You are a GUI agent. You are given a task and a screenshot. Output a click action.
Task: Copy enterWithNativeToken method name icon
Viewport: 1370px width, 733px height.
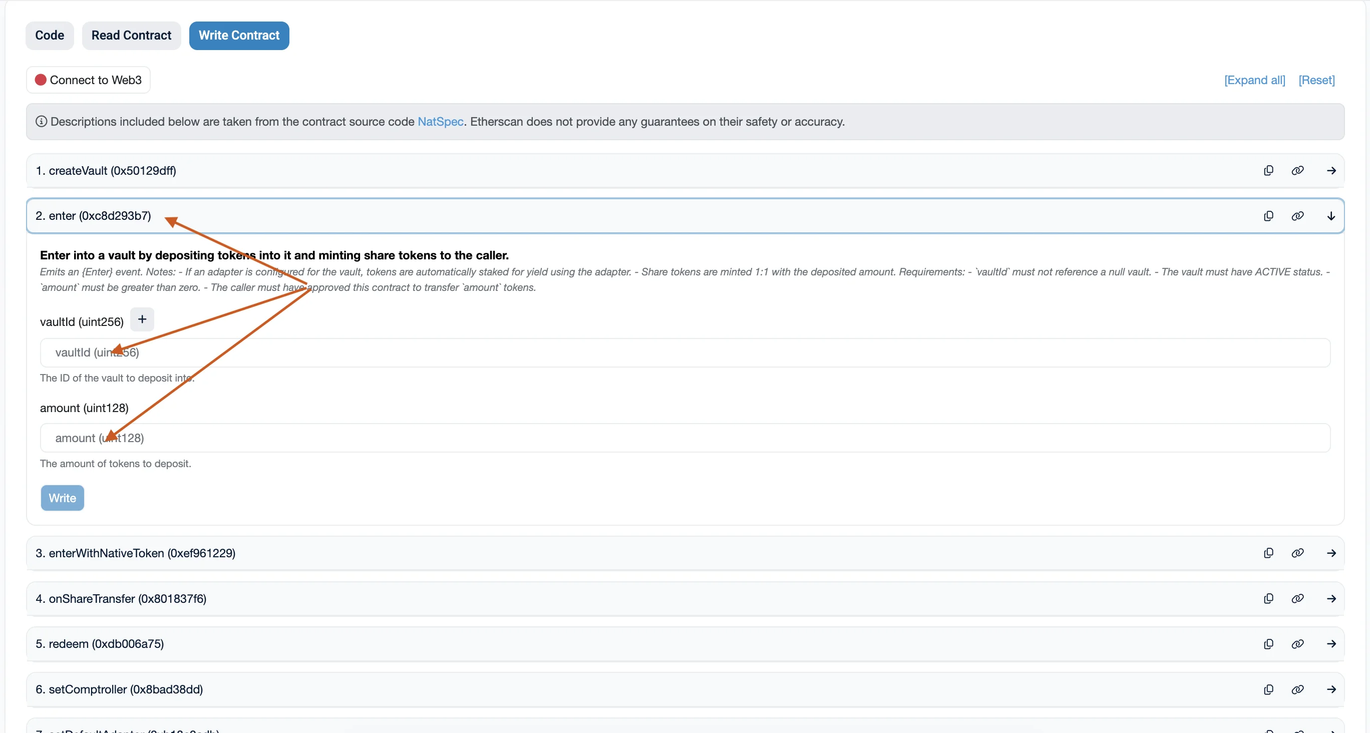[x=1268, y=553]
